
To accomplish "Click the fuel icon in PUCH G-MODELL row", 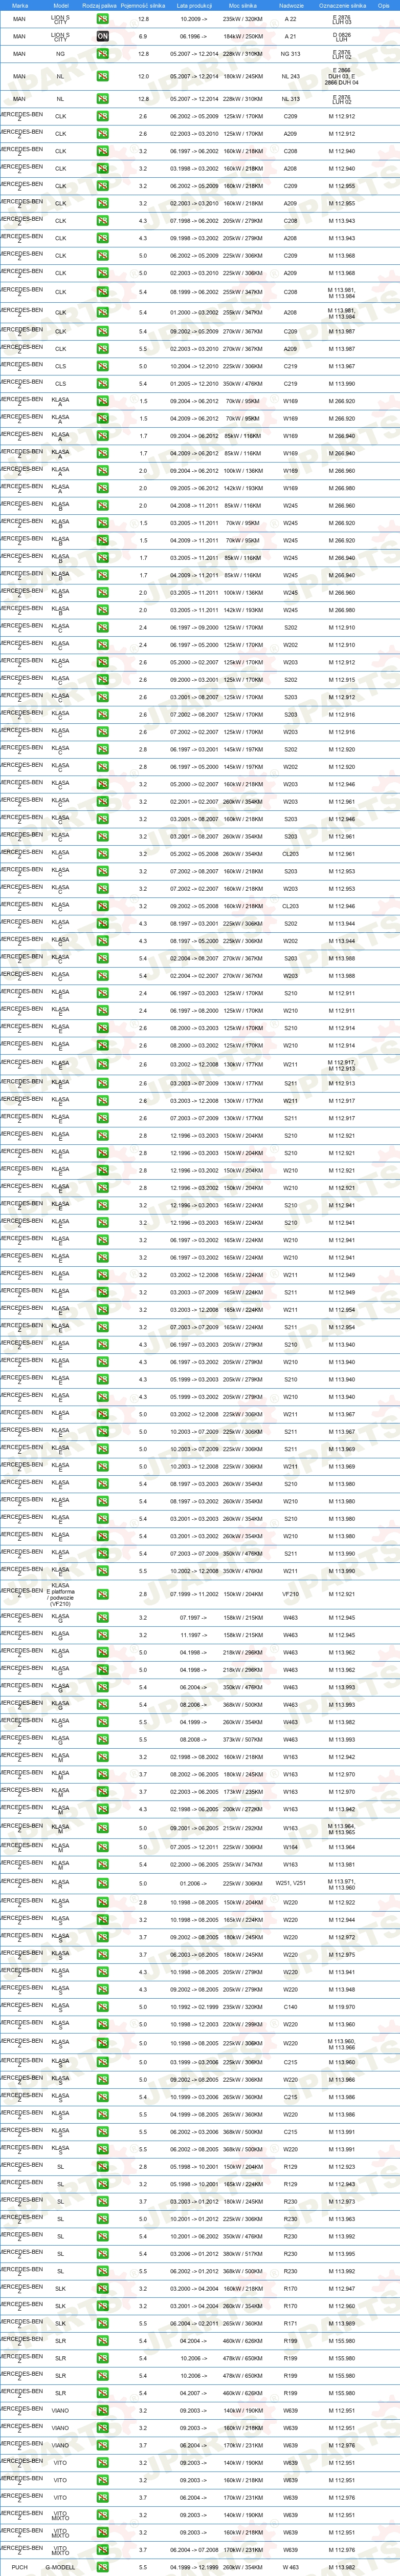I will point(103,2567).
